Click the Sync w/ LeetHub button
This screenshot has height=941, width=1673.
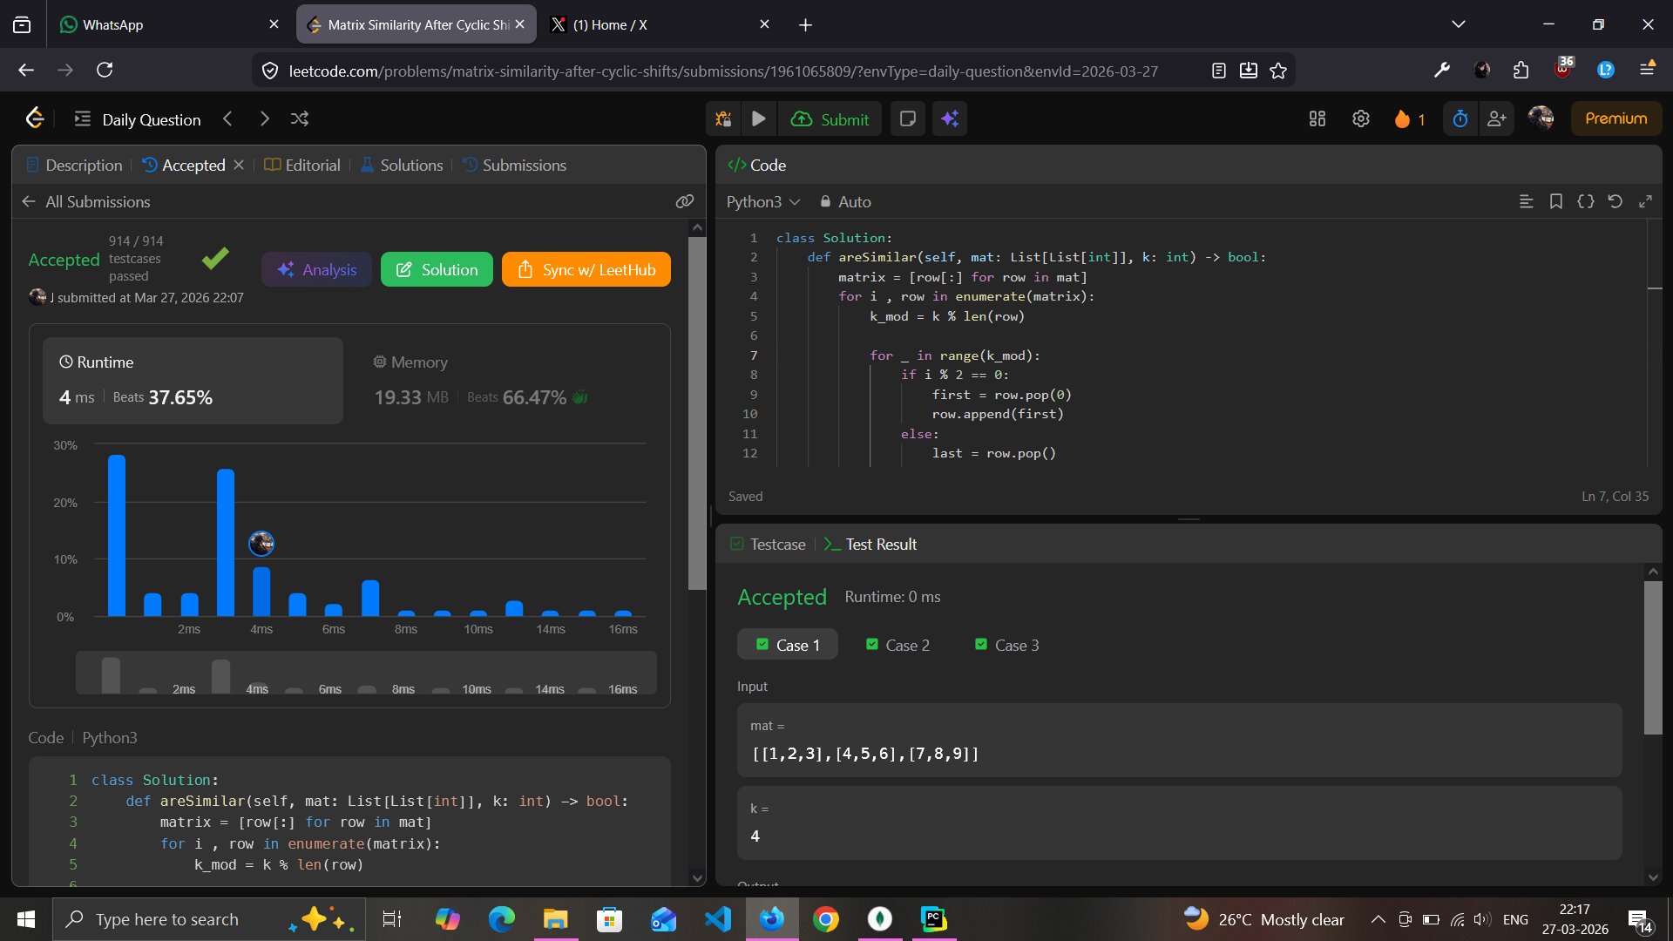[586, 269]
